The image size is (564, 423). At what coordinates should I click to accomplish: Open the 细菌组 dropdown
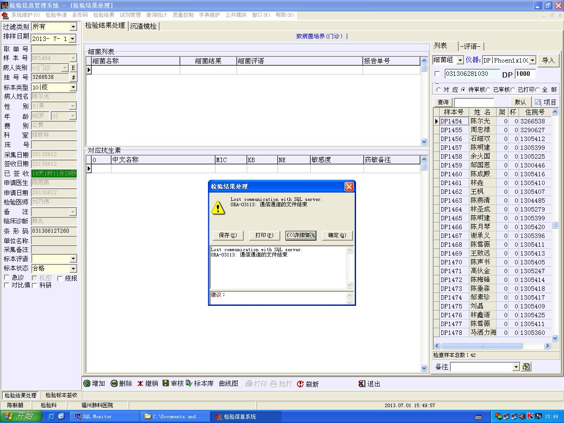coord(460,60)
